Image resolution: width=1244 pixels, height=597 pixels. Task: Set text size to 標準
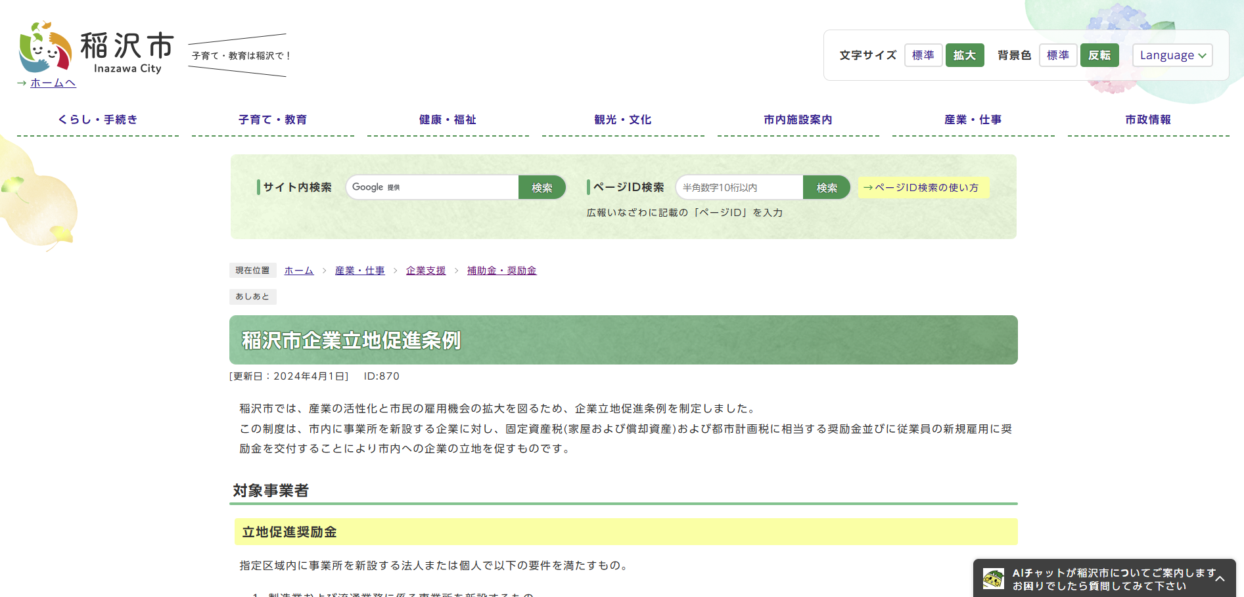coord(923,55)
